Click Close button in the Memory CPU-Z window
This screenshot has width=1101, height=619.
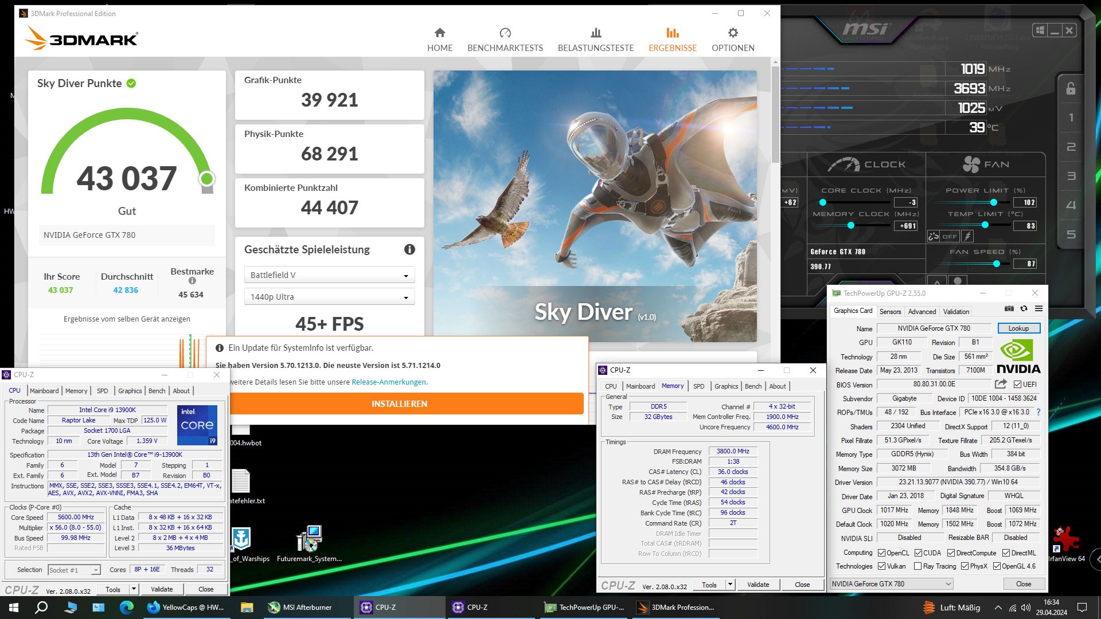click(802, 585)
